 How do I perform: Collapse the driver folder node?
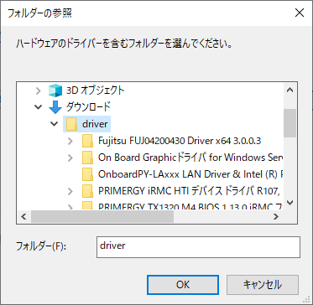[x=55, y=124]
